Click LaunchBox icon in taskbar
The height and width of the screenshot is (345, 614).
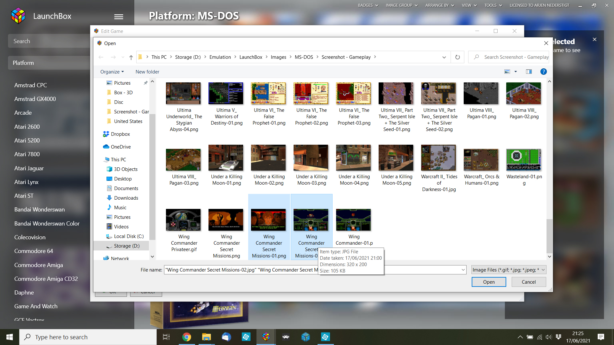[266, 337]
